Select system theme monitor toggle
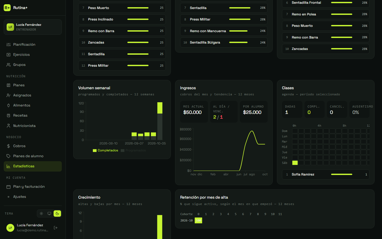382x239 pixels. [x=49, y=214]
